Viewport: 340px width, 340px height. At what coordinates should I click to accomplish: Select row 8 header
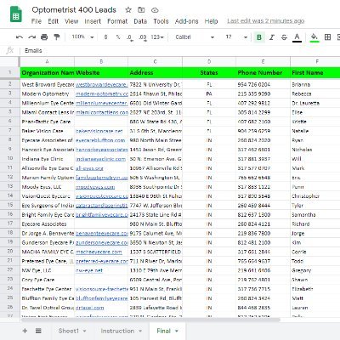coord(10,140)
